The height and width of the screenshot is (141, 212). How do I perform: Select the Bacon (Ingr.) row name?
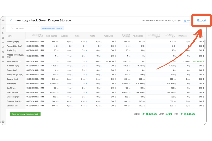coord(12,70)
